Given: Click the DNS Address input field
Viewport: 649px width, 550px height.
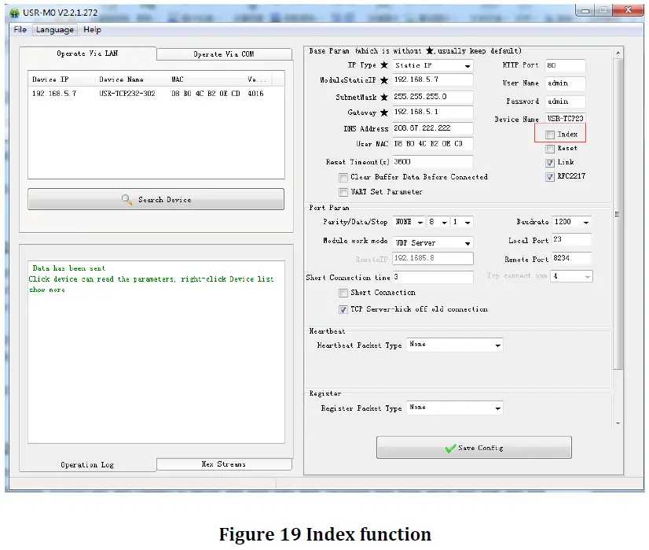Looking at the screenshot, I should pos(432,128).
